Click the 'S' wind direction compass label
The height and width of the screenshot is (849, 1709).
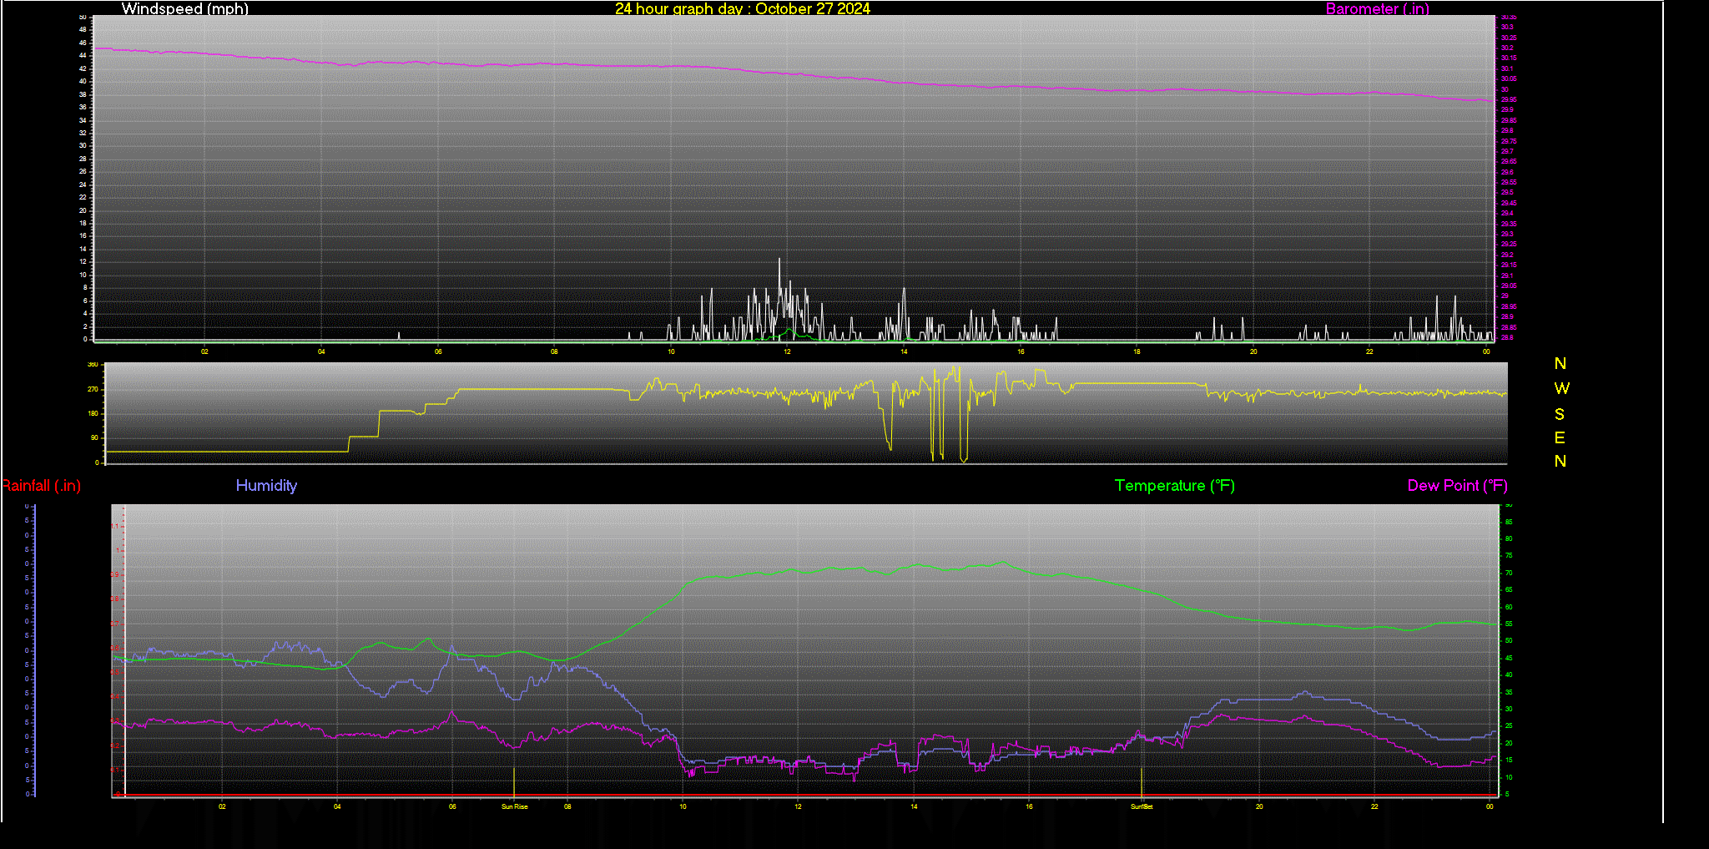click(x=1560, y=414)
